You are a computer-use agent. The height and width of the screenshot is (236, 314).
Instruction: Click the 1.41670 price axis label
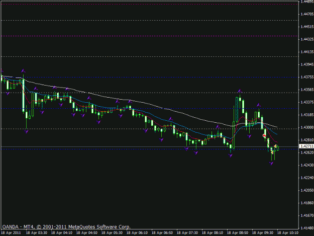click(x=307, y=215)
